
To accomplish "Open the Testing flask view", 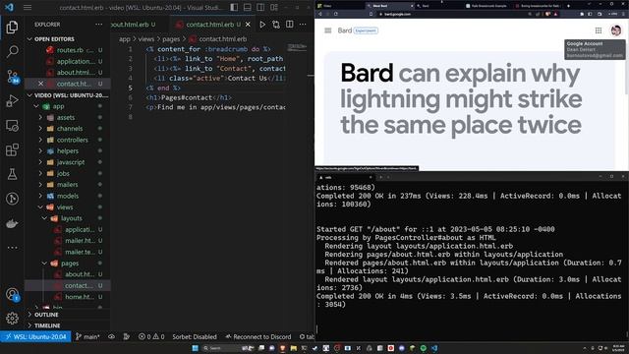I will click(x=12, y=174).
